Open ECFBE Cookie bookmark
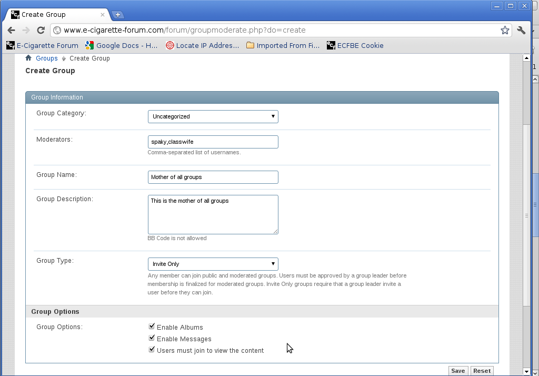Image resolution: width=539 pixels, height=376 pixels. [355, 45]
